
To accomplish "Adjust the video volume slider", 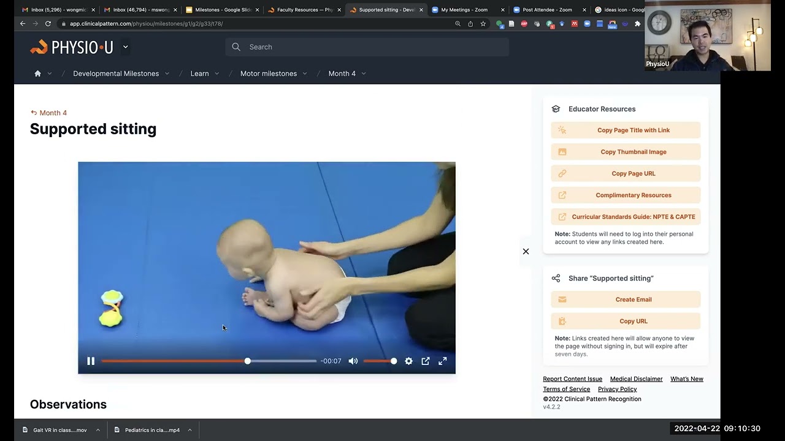I will click(x=380, y=361).
